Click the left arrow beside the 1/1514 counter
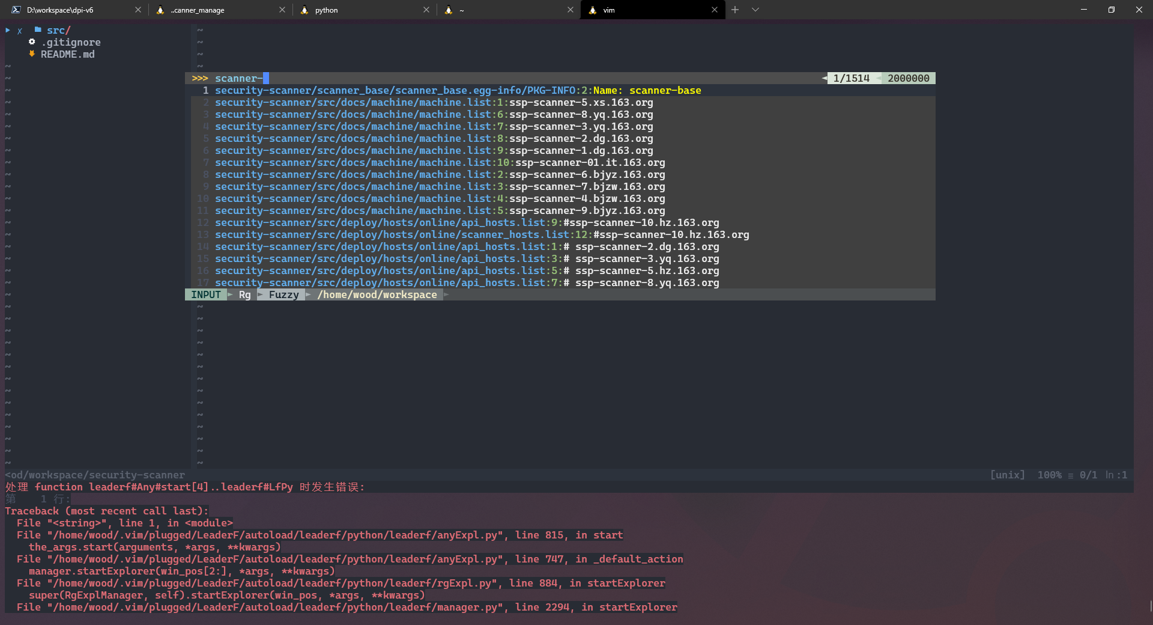 coord(824,78)
